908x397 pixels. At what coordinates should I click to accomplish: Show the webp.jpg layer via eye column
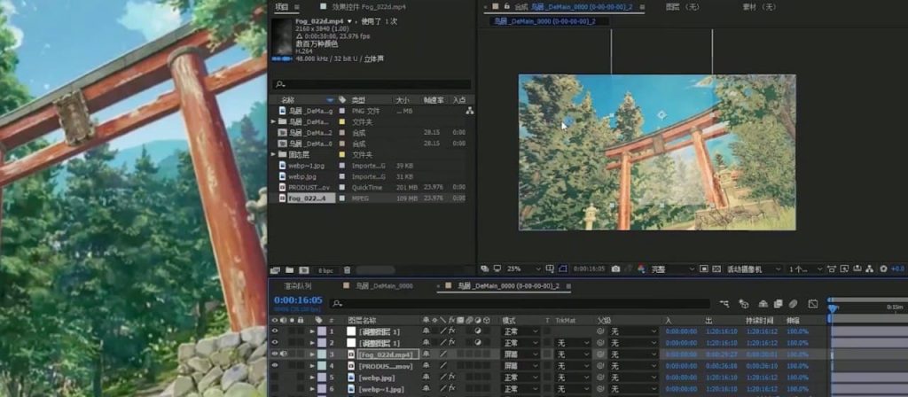click(275, 378)
